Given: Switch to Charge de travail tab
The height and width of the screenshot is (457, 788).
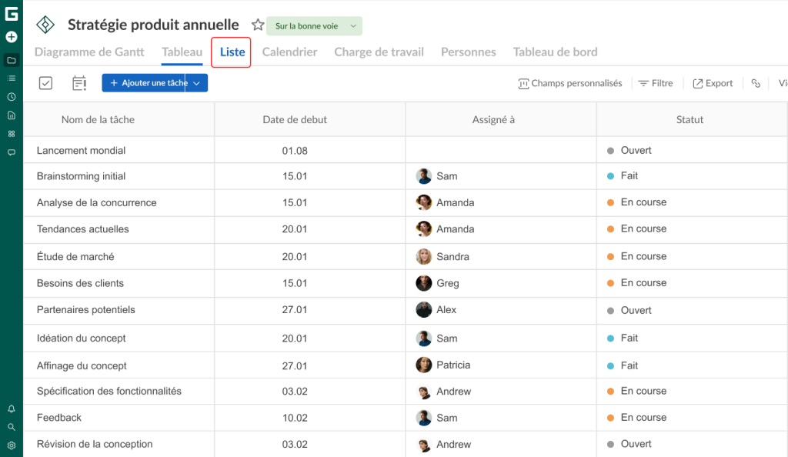Looking at the screenshot, I should 379,52.
